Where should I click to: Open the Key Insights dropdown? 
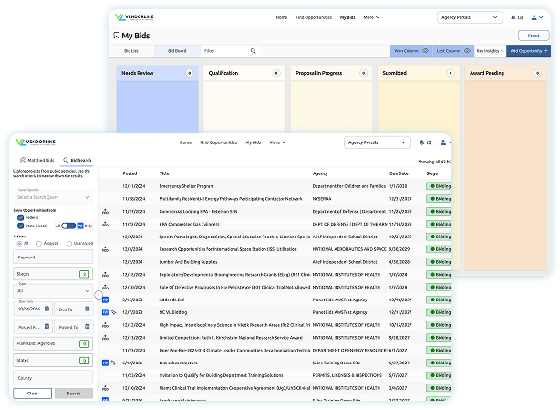point(490,51)
